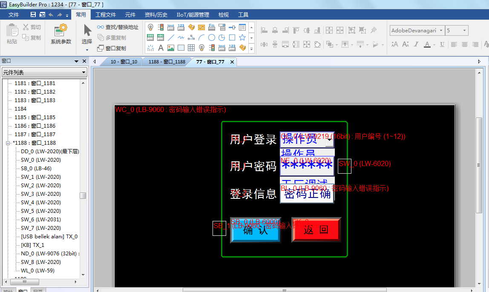Toggle italic text formatting
This screenshot has height=292, width=489.
(x=416, y=44)
